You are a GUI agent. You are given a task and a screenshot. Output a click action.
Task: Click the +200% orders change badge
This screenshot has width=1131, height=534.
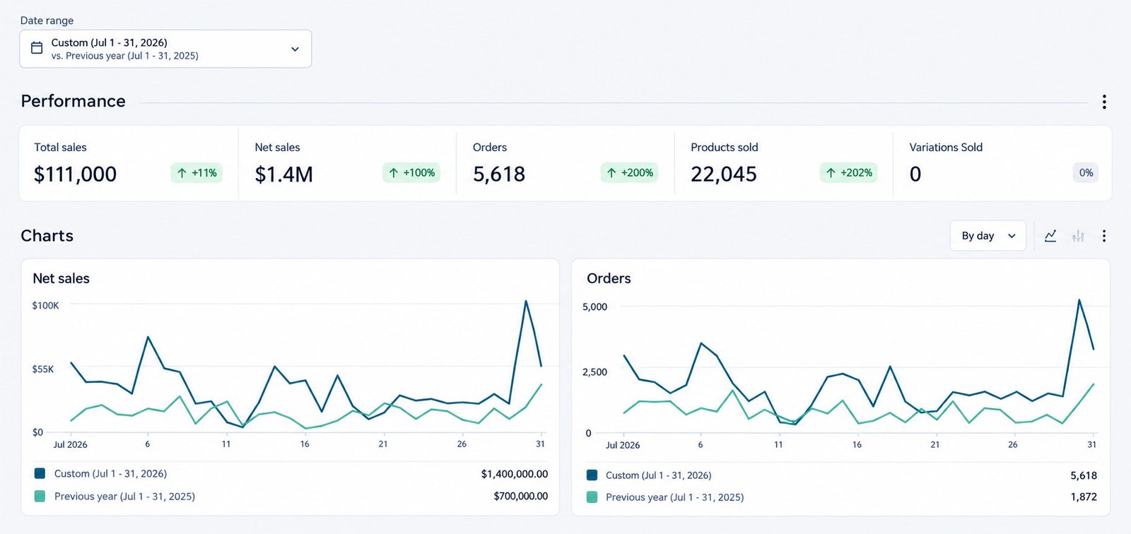tap(629, 173)
